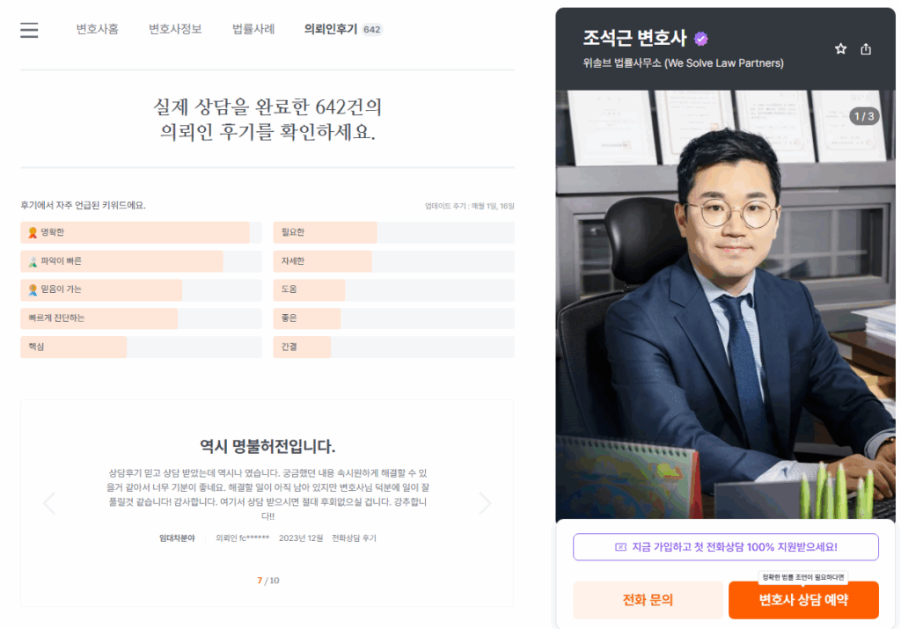
Task: Go to the 법률사례 tab
Action: pos(253,29)
